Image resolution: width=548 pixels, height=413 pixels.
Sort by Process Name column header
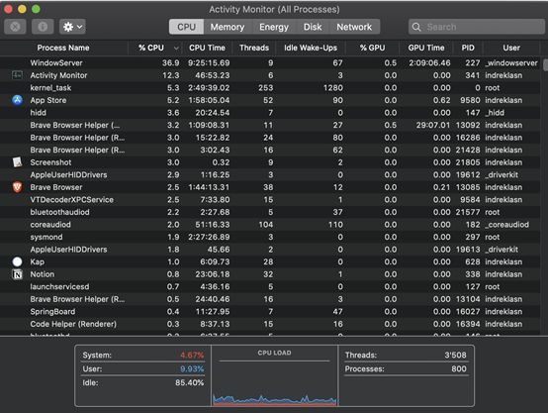click(63, 48)
